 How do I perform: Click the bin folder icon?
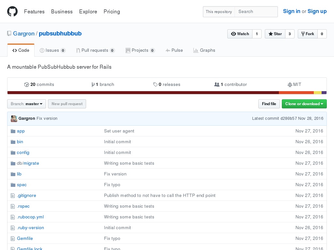click(x=13, y=142)
